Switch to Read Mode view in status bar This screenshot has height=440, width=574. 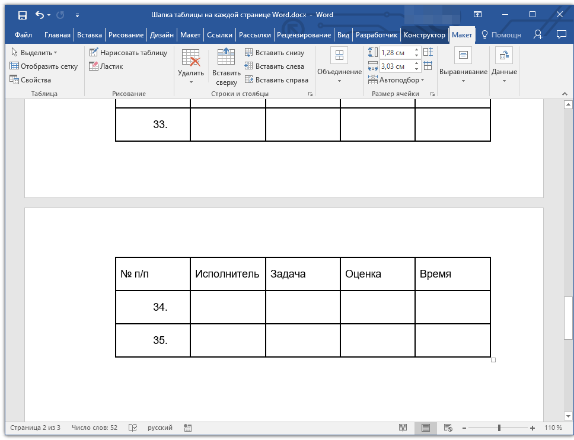(x=403, y=428)
